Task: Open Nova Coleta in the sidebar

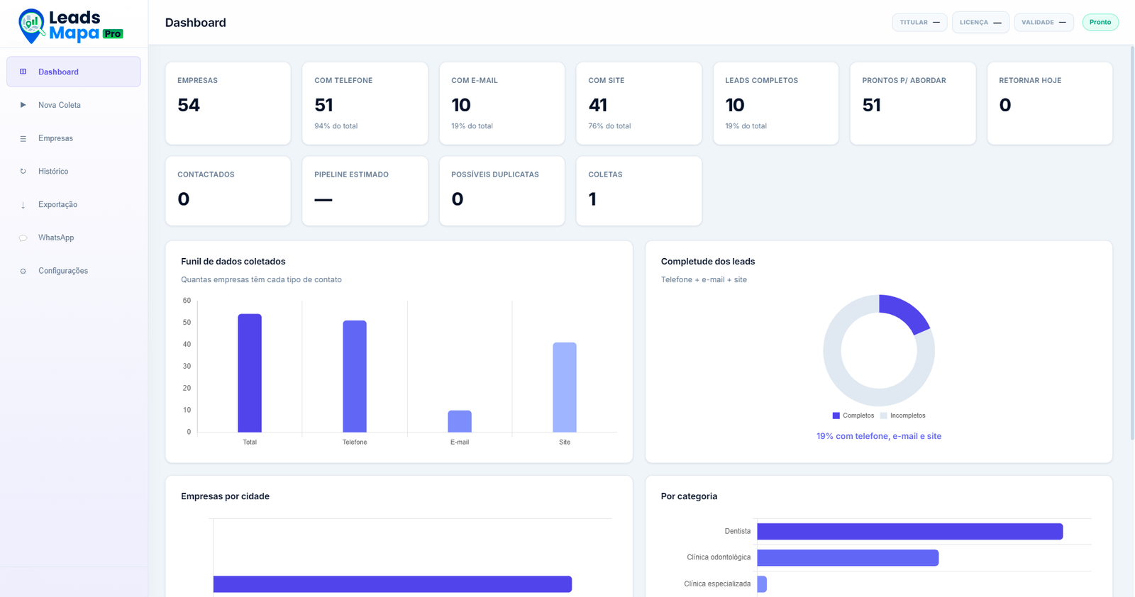Action: tap(74, 105)
